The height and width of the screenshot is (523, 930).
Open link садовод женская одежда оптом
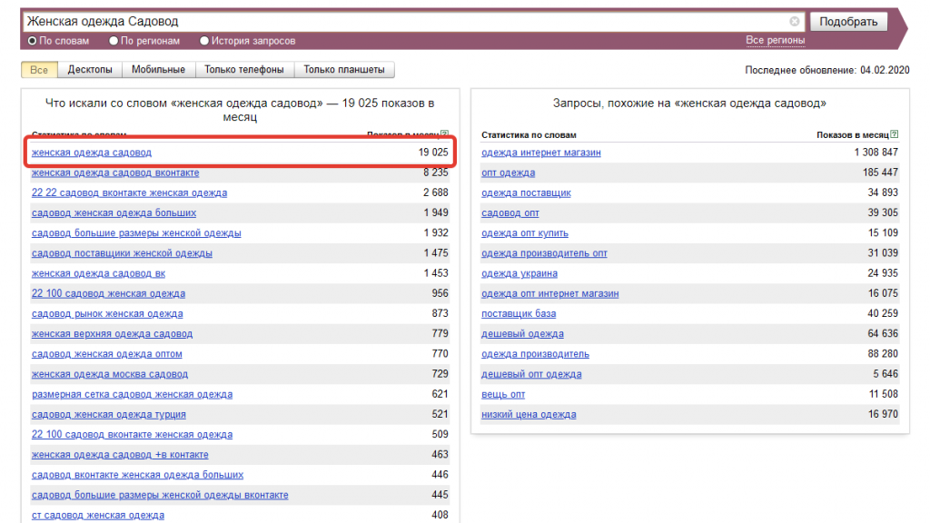coord(107,354)
